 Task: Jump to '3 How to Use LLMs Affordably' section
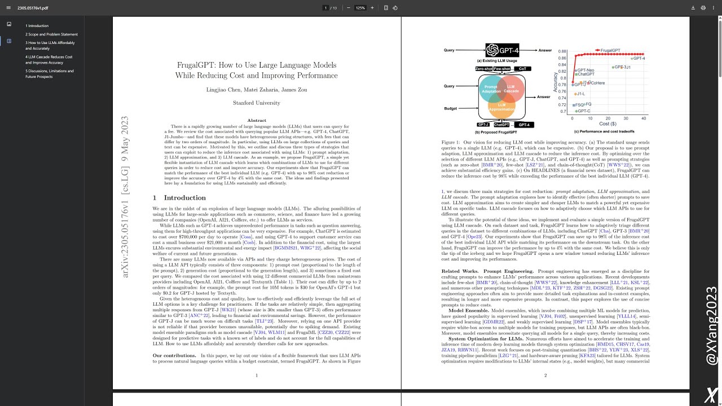[x=50, y=46]
